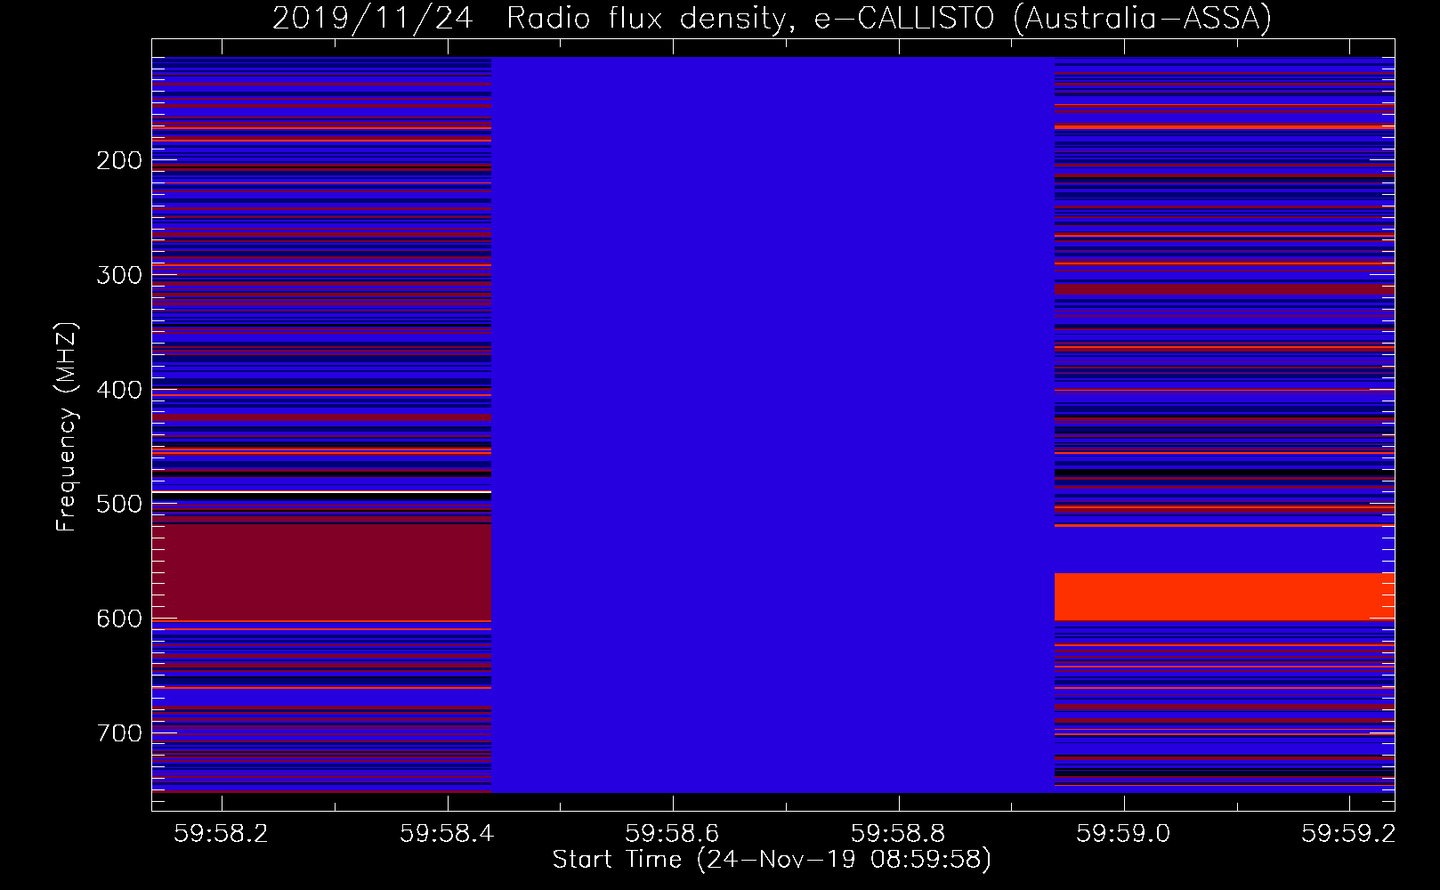Click the "Frequency (MHZ)" axis label
The height and width of the screenshot is (890, 1440).
click(x=66, y=427)
